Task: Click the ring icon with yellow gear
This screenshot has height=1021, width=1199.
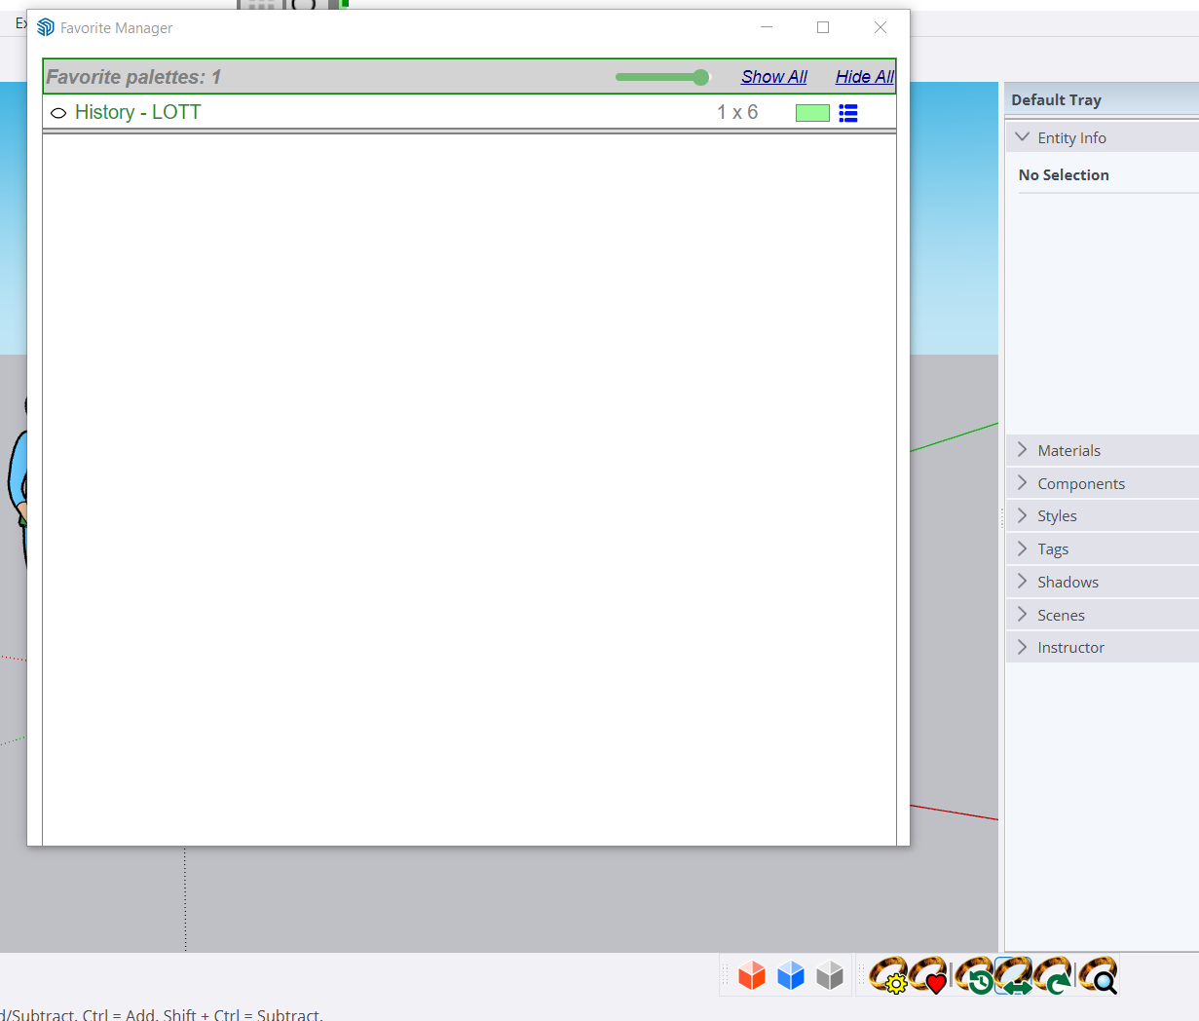Action: 888,975
